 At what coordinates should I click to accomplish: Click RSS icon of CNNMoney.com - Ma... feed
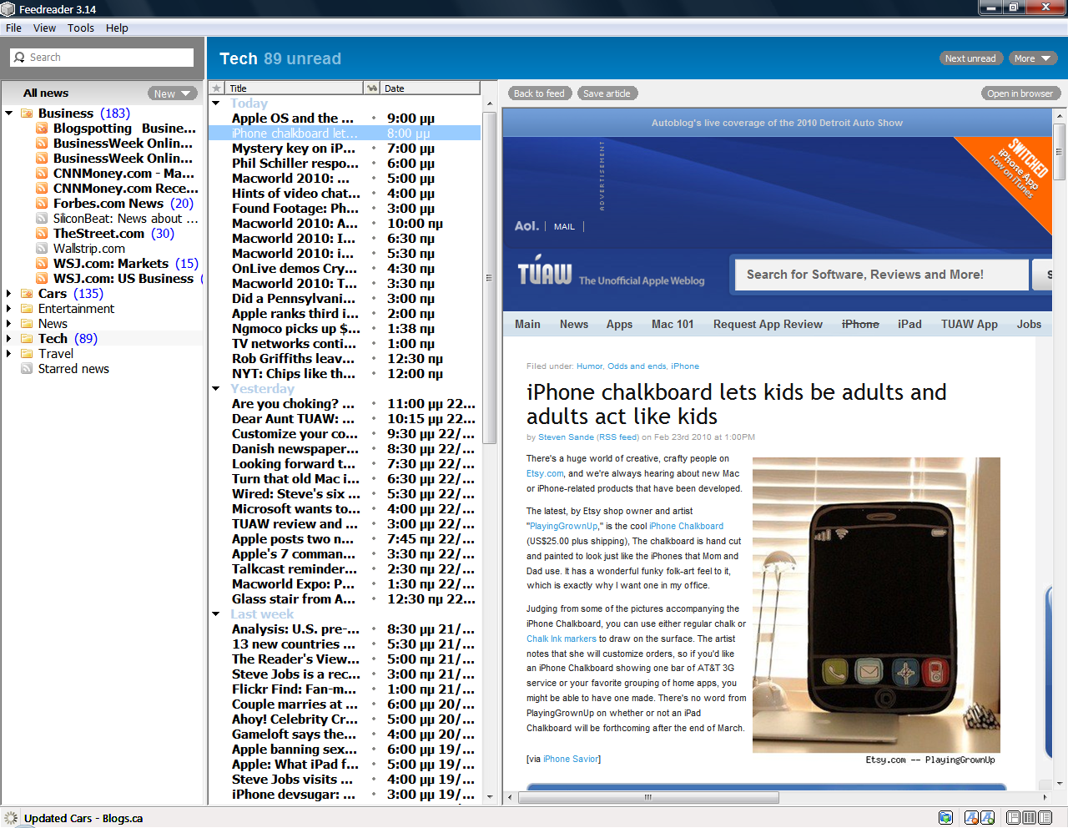42,174
